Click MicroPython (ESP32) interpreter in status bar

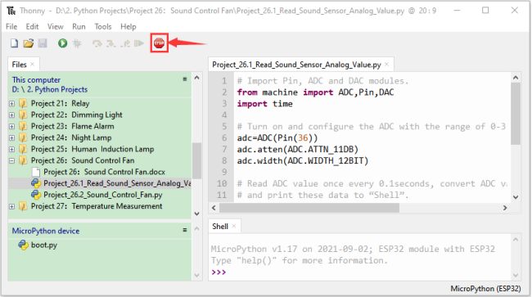coord(485,289)
